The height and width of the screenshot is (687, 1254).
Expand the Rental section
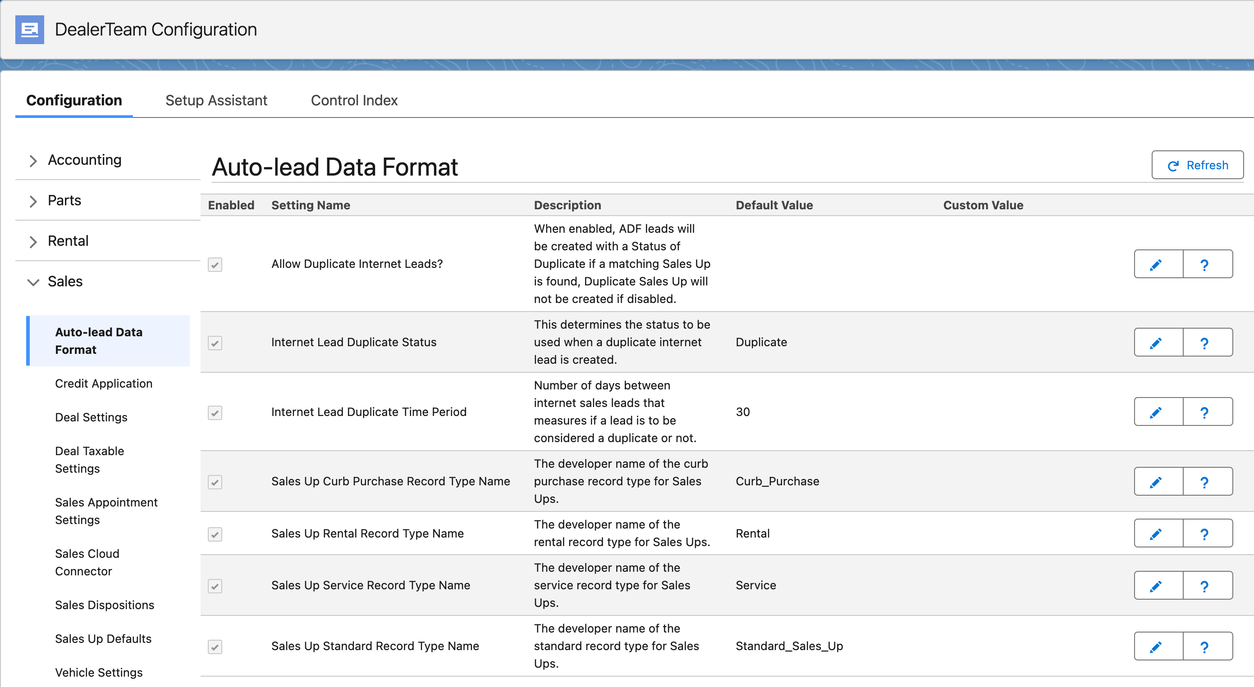[x=33, y=241]
